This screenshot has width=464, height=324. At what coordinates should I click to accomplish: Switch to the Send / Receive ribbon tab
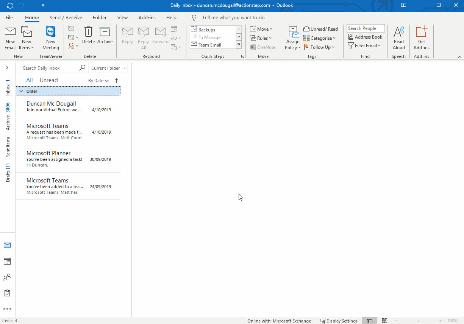pos(66,17)
